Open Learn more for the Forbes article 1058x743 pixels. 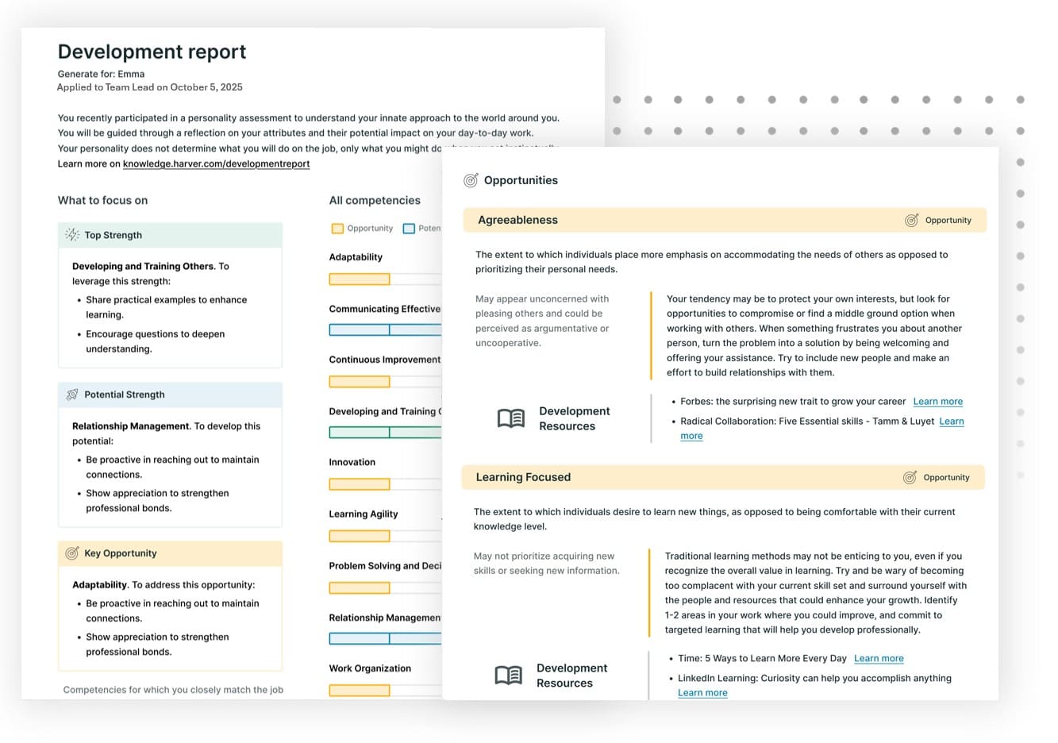pyautogui.click(x=937, y=402)
